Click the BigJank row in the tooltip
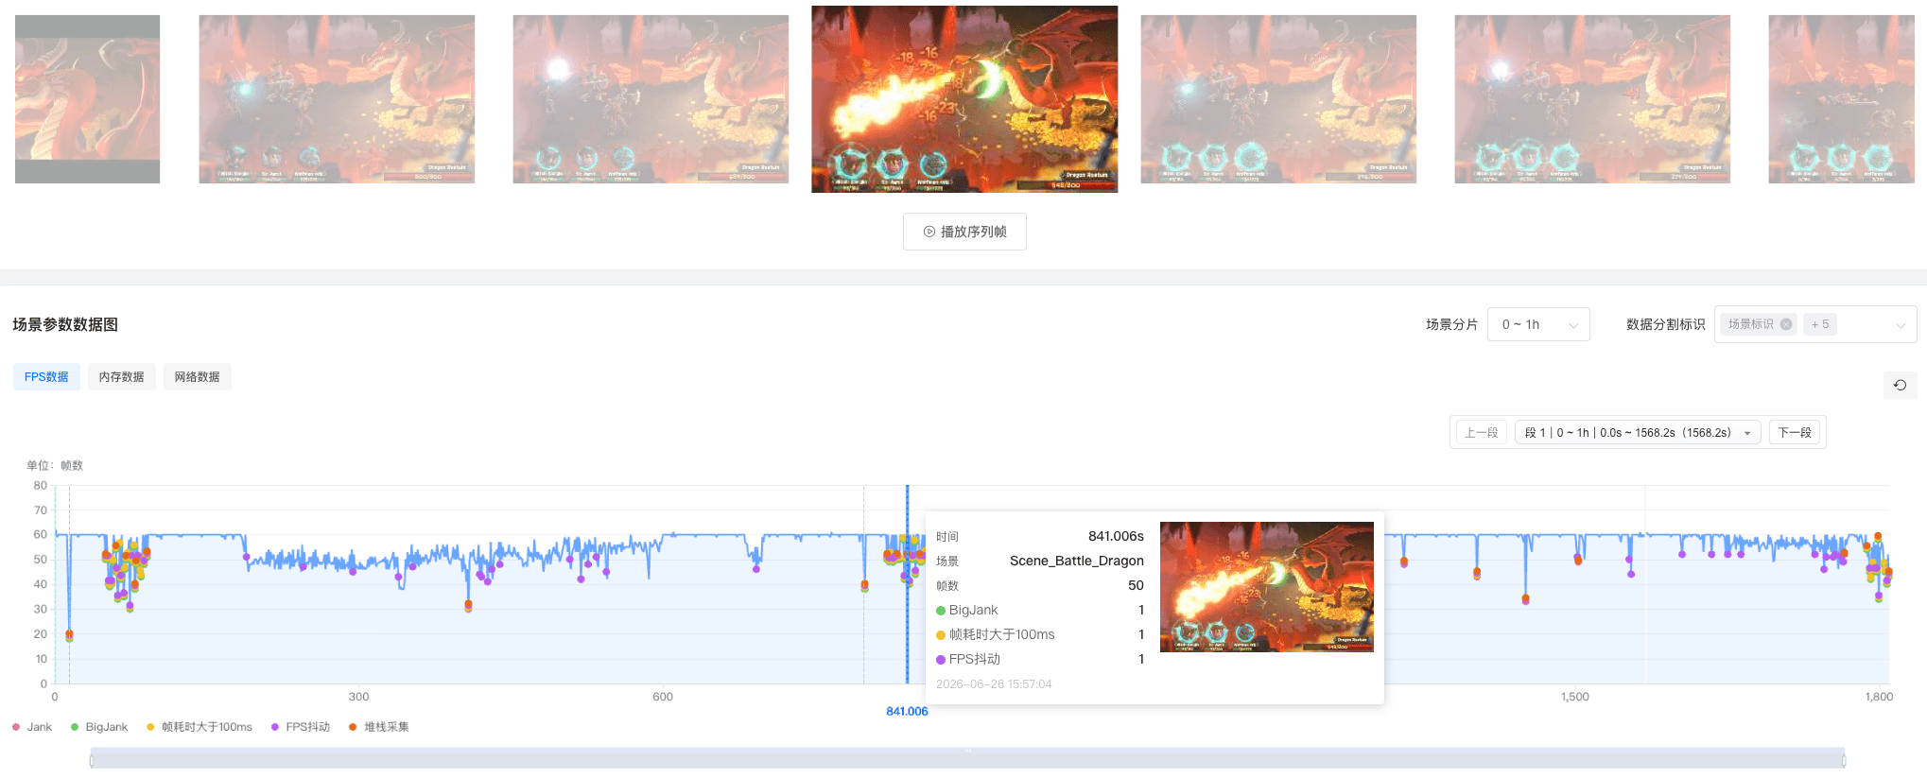Image resolution: width=1927 pixels, height=778 pixels. tap(1040, 610)
